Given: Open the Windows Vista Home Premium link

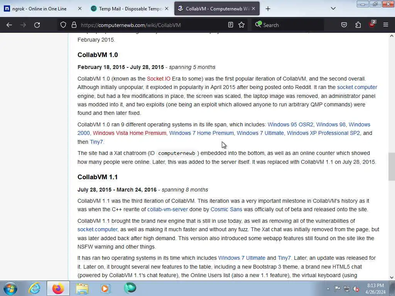Looking at the screenshot, I should coord(130,133).
